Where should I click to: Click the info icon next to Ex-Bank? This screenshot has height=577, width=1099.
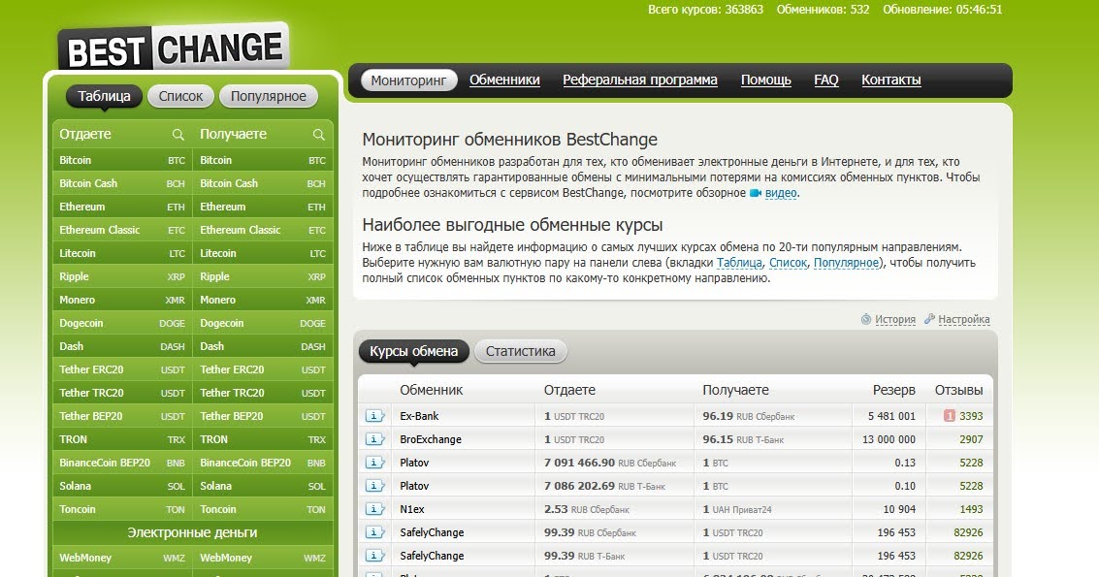point(373,415)
